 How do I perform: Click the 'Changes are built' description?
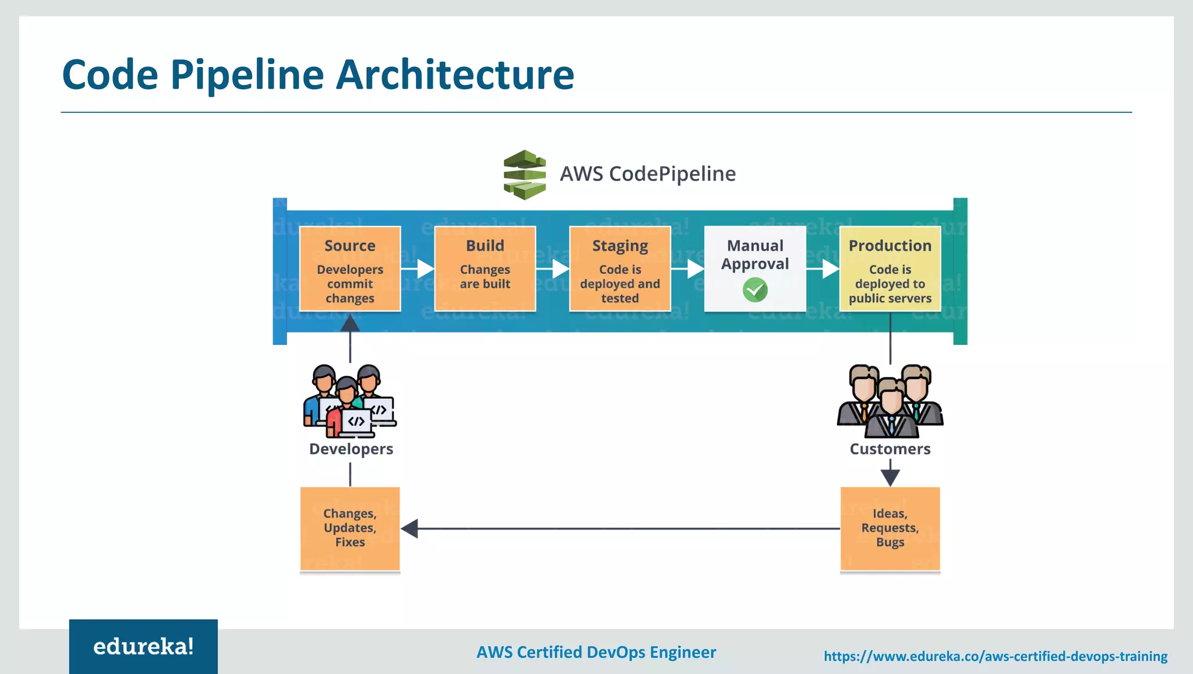pos(485,277)
